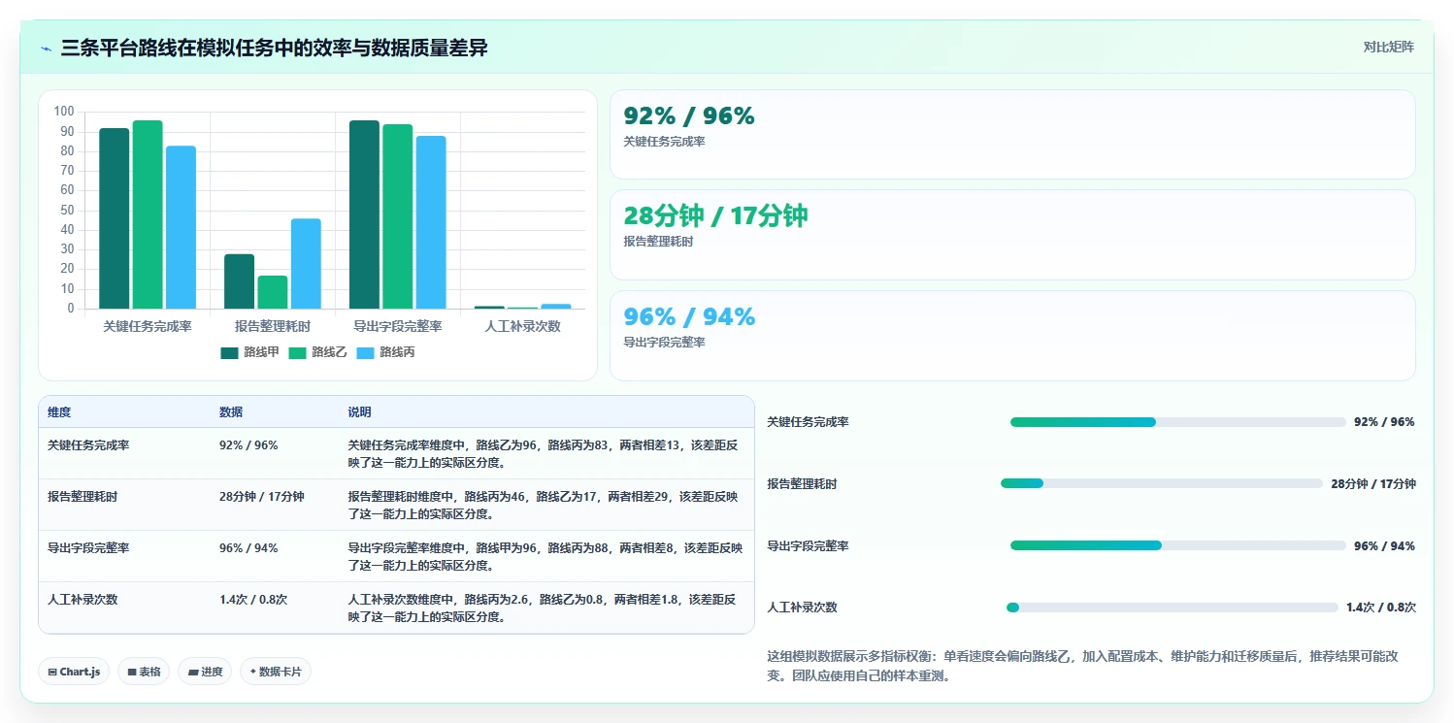Image resolution: width=1454 pixels, height=723 pixels.
Task: Click the 路线丙 bar for 关键任务完成率
Action: click(181, 227)
